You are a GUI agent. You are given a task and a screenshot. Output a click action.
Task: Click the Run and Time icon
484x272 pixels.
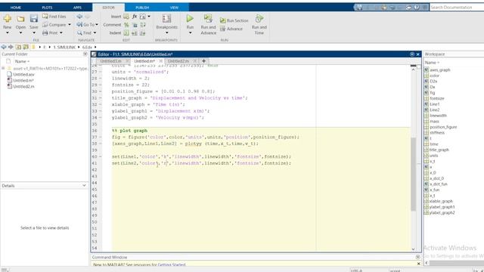point(259,19)
